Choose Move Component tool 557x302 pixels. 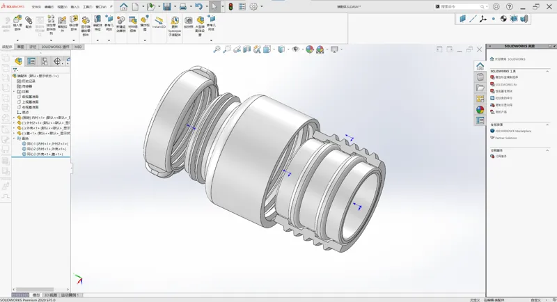pos(74,24)
